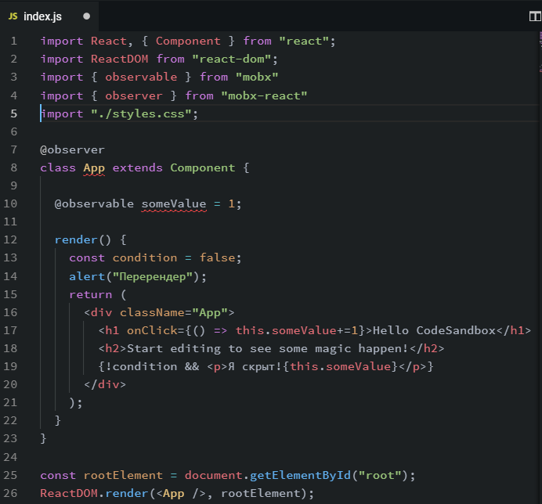Click the "Перерендер" string in alert
This screenshot has width=542, height=504.
pyautogui.click(x=152, y=277)
